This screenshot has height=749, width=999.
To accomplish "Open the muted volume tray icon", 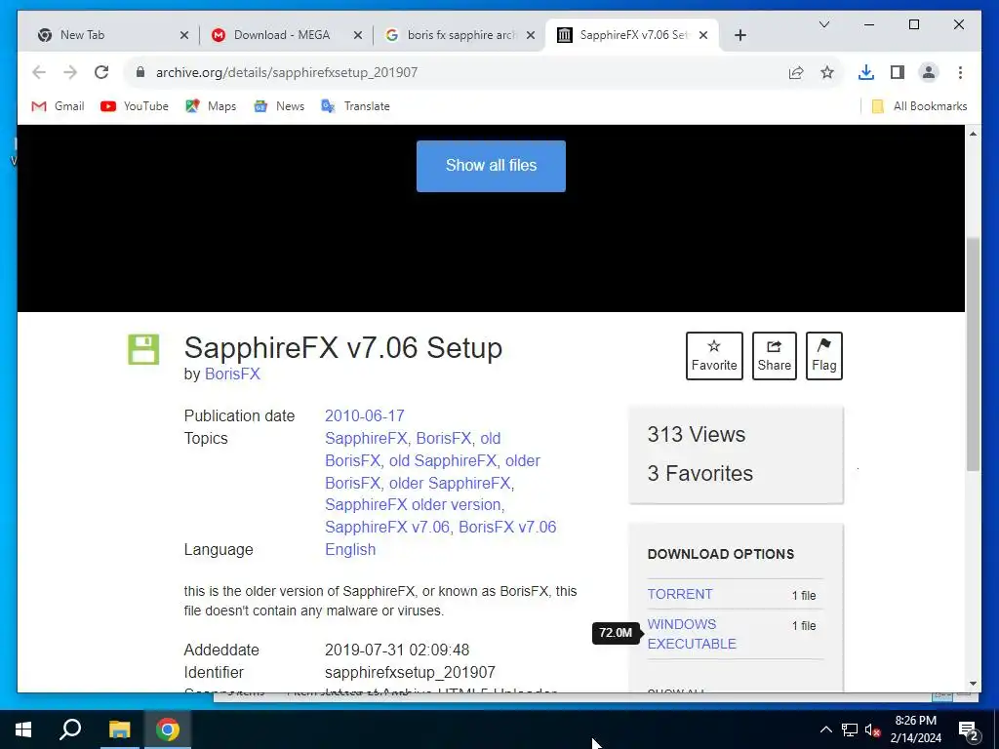I will [x=873, y=729].
